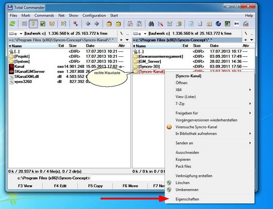Image resolution: width=273 pixels, height=209 pixels.
Task: Open file search with the binoculars icon
Action: coord(151,24)
